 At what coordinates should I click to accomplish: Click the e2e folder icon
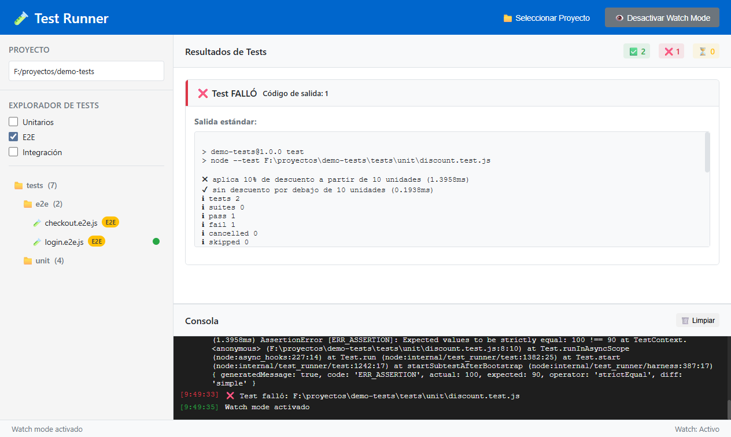point(28,204)
